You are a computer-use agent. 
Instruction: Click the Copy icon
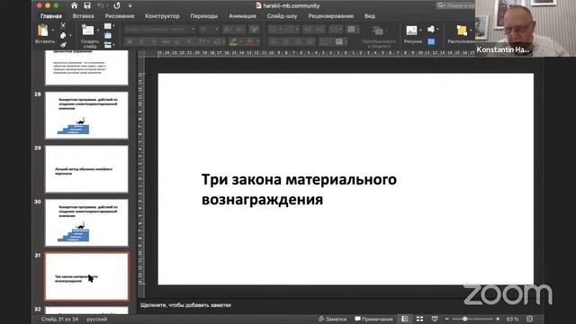[x=63, y=35]
